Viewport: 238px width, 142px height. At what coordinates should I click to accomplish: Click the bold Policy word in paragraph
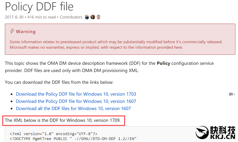point(163,63)
